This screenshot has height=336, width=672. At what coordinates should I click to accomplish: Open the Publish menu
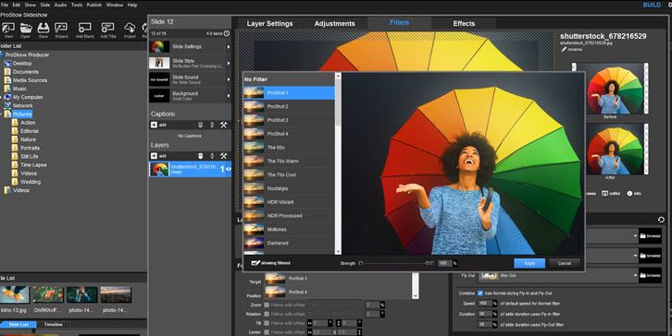click(94, 5)
